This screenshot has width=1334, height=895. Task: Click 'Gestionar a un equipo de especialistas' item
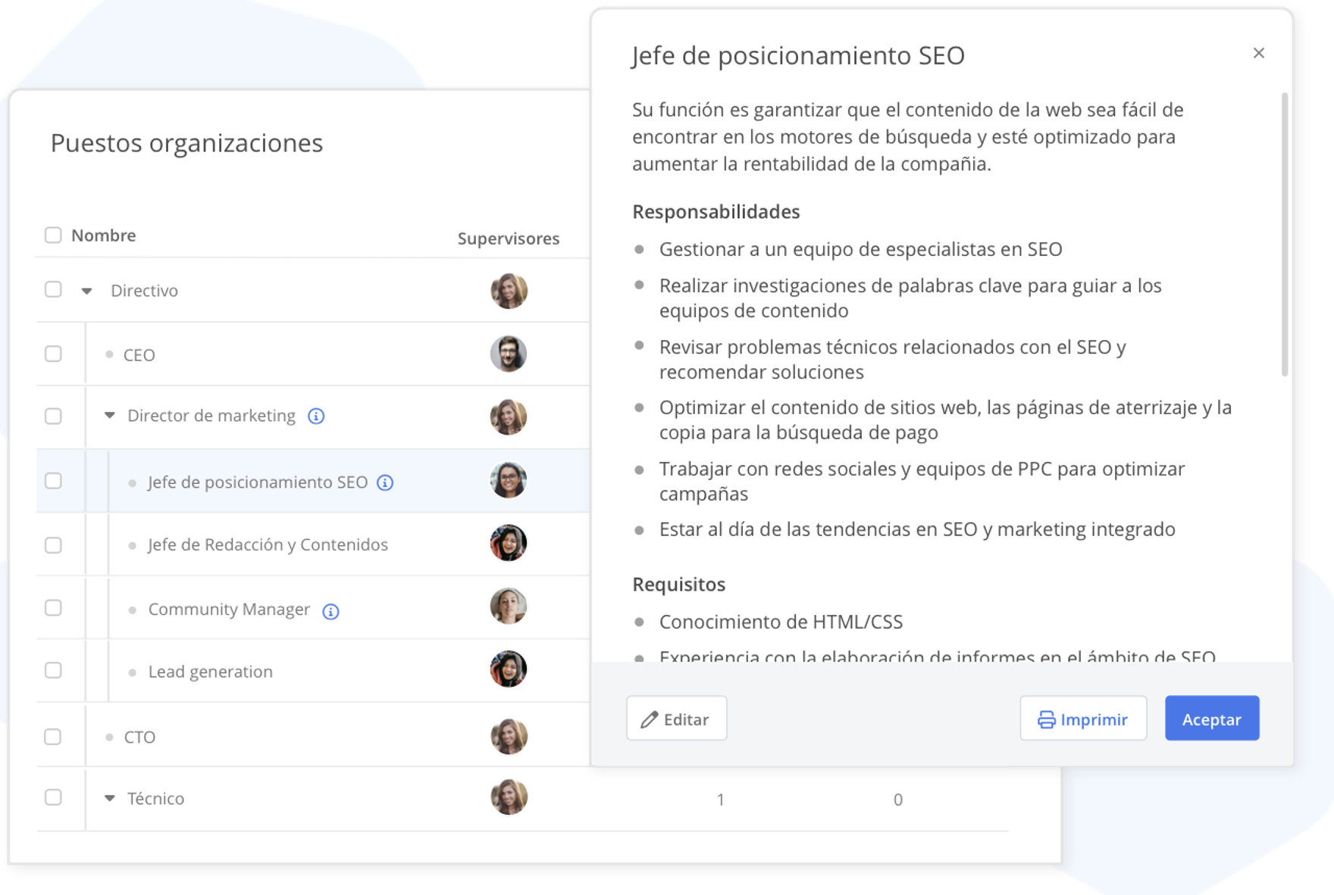pos(860,249)
